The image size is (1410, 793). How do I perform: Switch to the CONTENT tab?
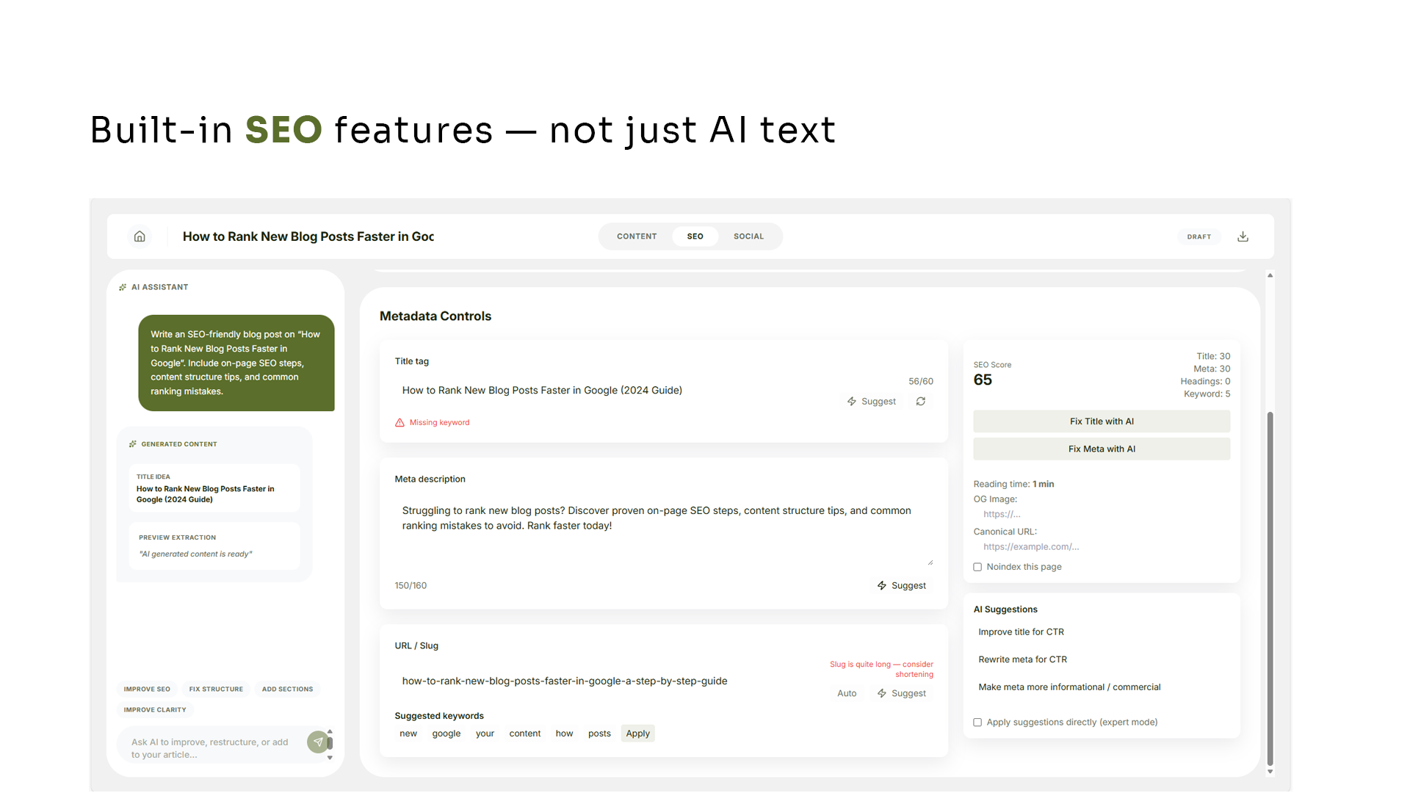[x=637, y=236]
